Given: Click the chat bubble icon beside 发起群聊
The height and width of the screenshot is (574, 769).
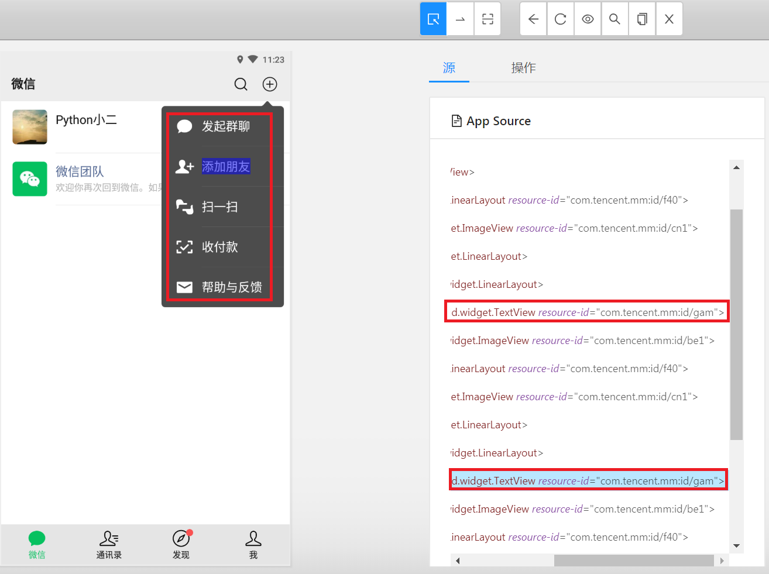Looking at the screenshot, I should tap(184, 126).
